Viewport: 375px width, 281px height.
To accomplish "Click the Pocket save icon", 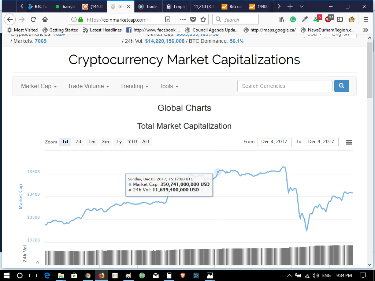I will coord(193,20).
